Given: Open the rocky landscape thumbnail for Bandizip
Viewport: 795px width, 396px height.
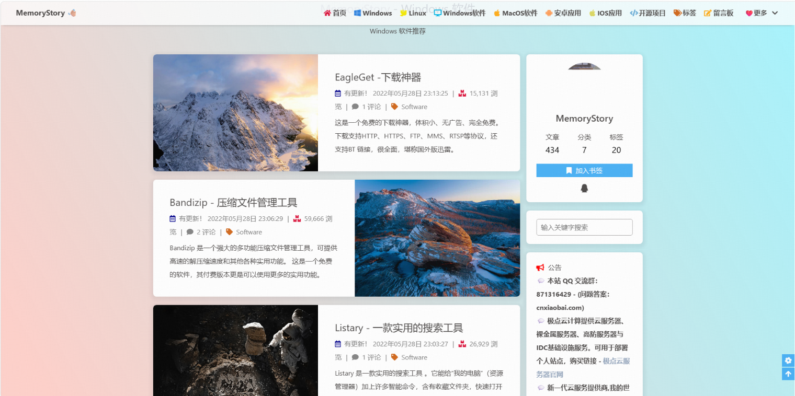Looking at the screenshot, I should coord(437,238).
